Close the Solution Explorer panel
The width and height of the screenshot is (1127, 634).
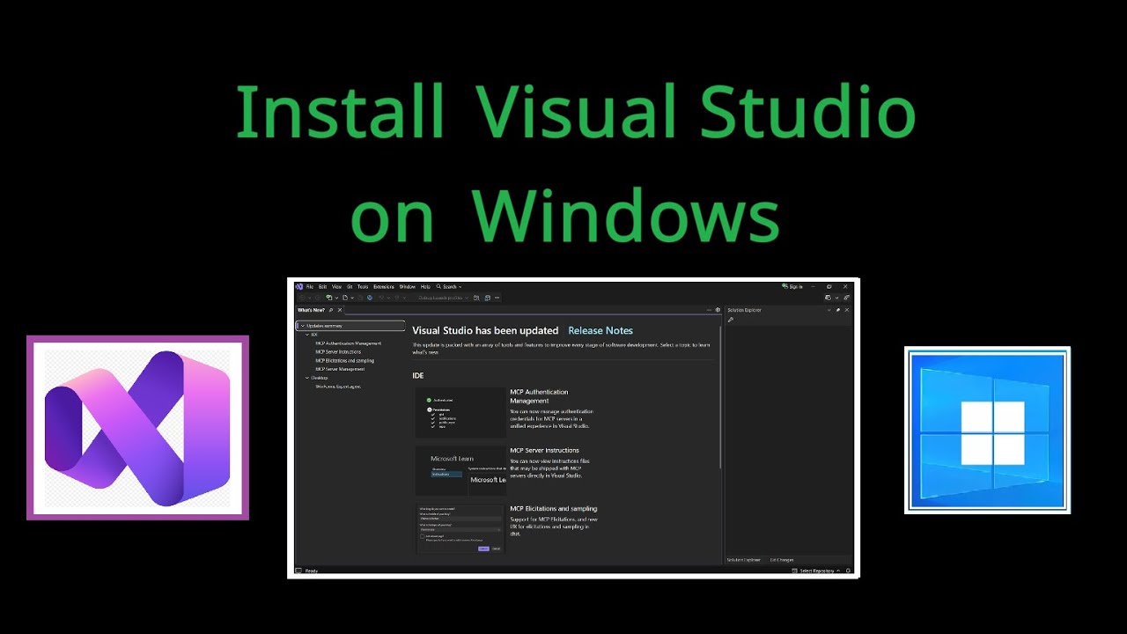point(847,310)
